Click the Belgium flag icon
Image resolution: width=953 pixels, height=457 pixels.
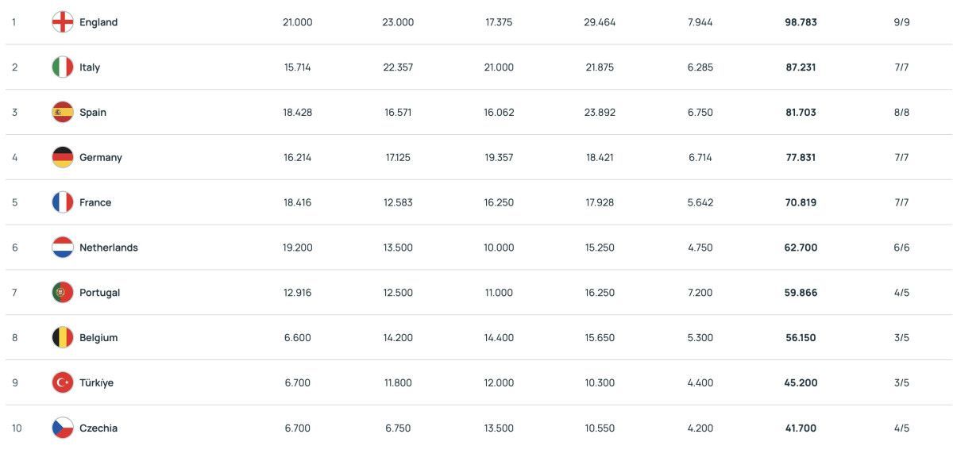point(63,338)
